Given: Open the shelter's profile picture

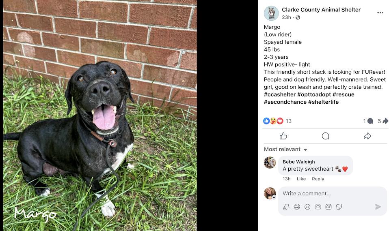Looking at the screenshot, I should tap(271, 13).
